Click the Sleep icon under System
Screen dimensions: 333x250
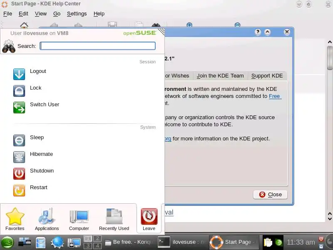tap(19, 140)
